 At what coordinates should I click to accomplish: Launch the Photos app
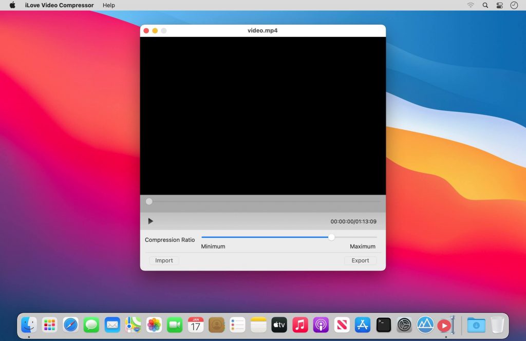pyautogui.click(x=154, y=325)
